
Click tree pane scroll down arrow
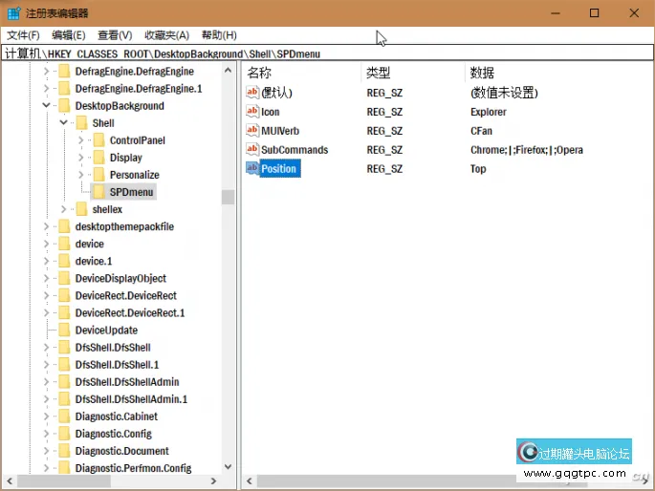[x=229, y=466]
